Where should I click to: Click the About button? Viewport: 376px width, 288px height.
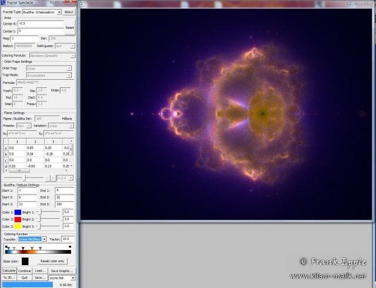69,12
